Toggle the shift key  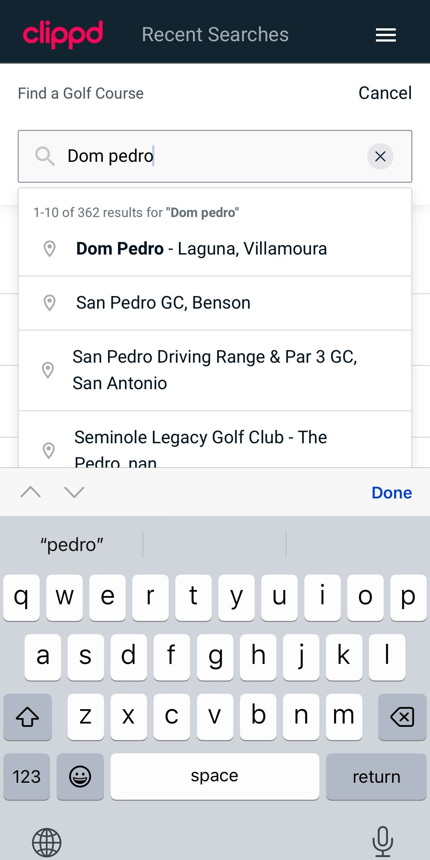28,717
